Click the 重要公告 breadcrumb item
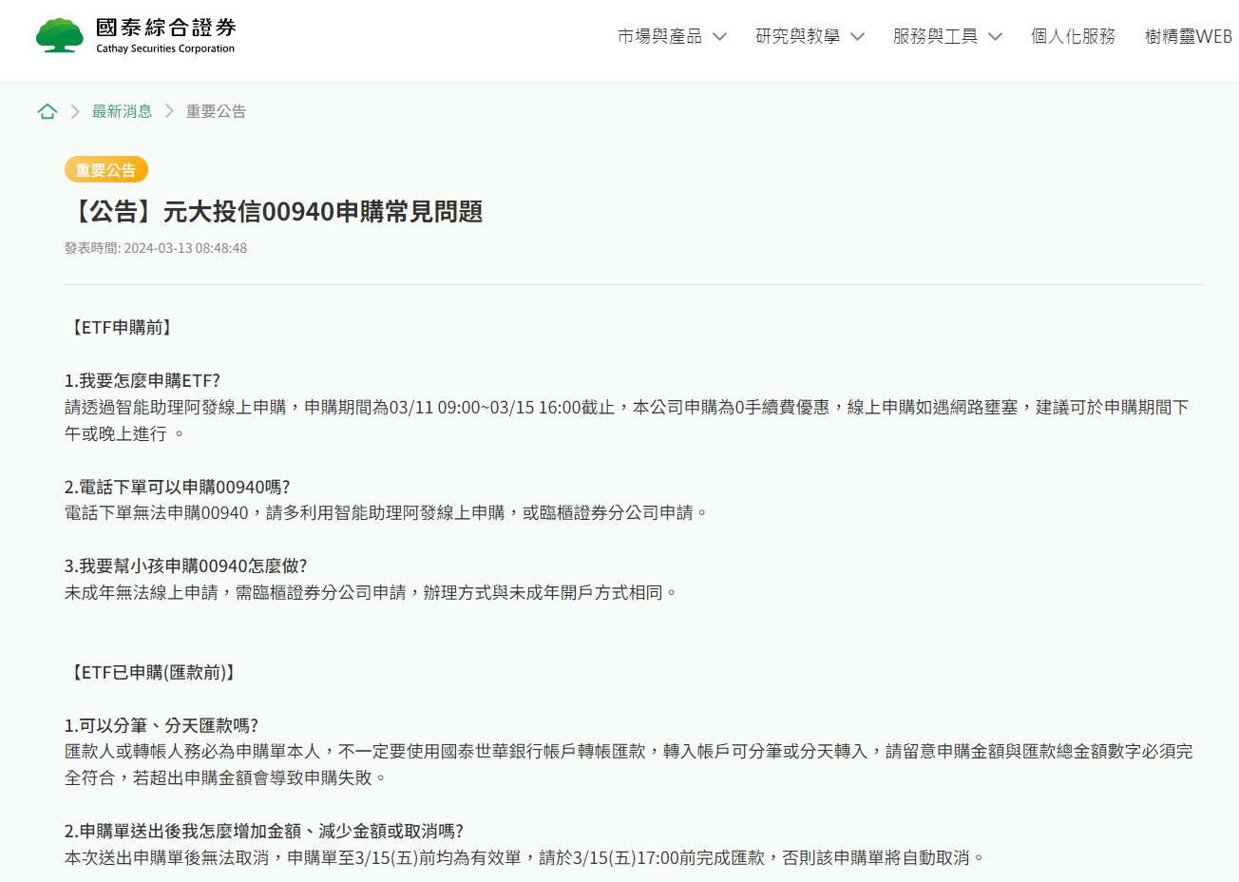 point(216,111)
